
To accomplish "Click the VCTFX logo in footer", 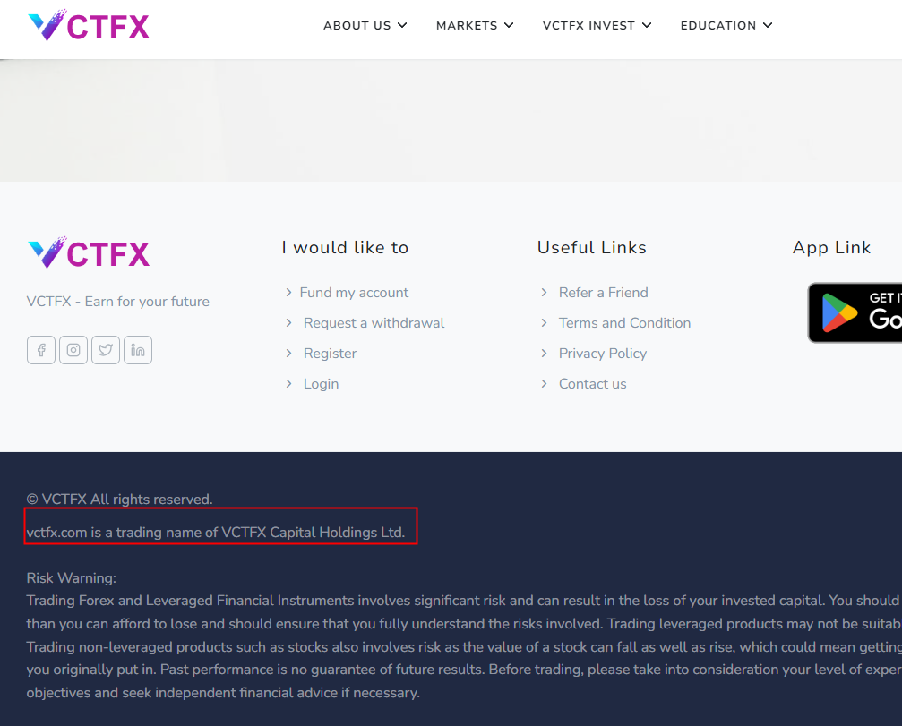I will tap(89, 253).
